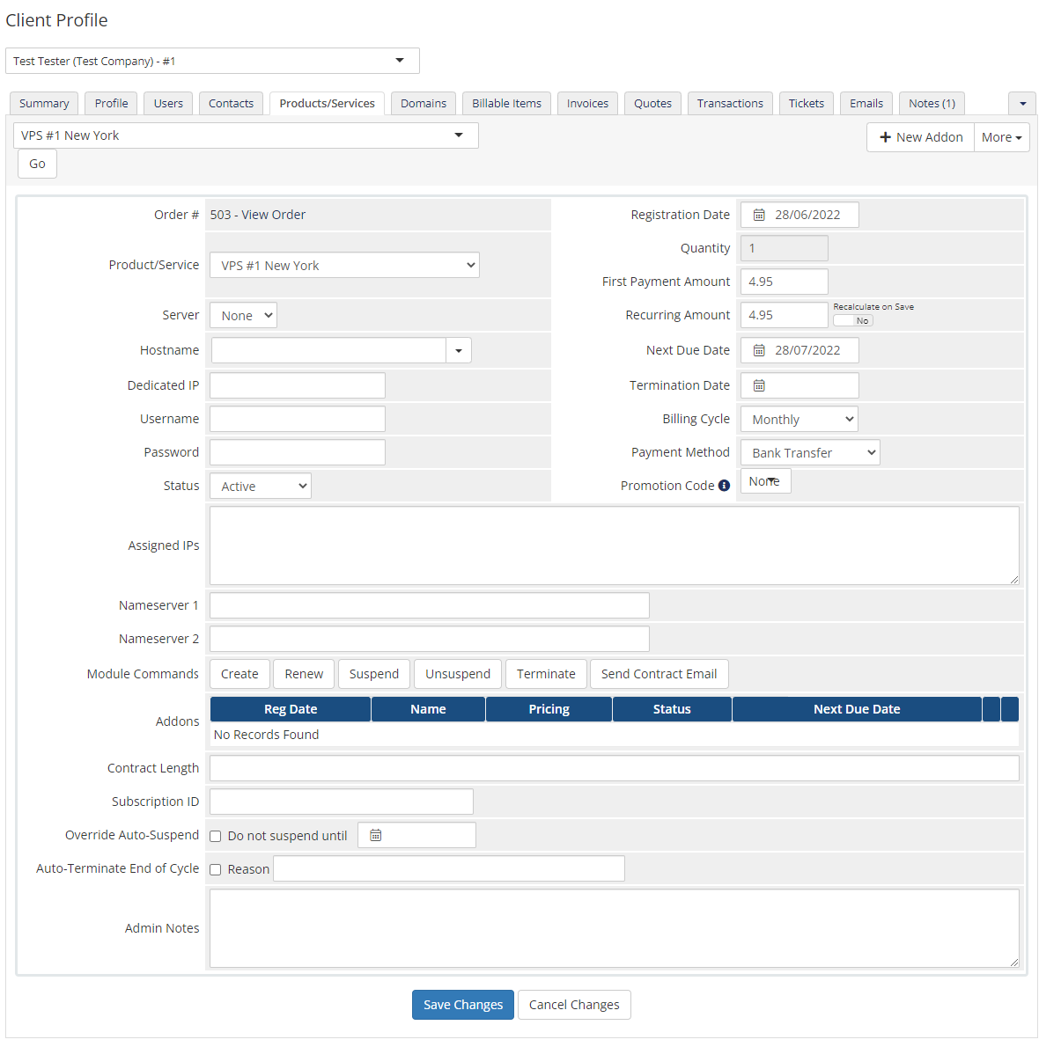Open the Payment Method Bank Transfer dropdown
This screenshot has height=1047, width=1039.
click(810, 453)
